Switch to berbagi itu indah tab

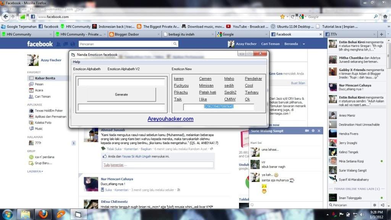pyautogui.click(x=188, y=34)
